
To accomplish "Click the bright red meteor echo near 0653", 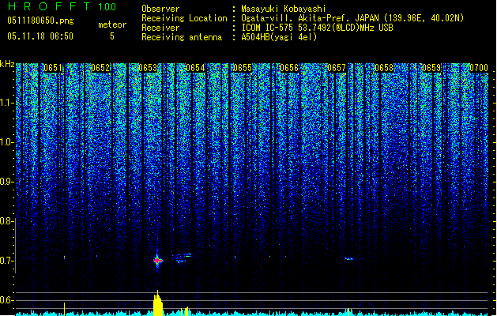I will pyautogui.click(x=158, y=261).
